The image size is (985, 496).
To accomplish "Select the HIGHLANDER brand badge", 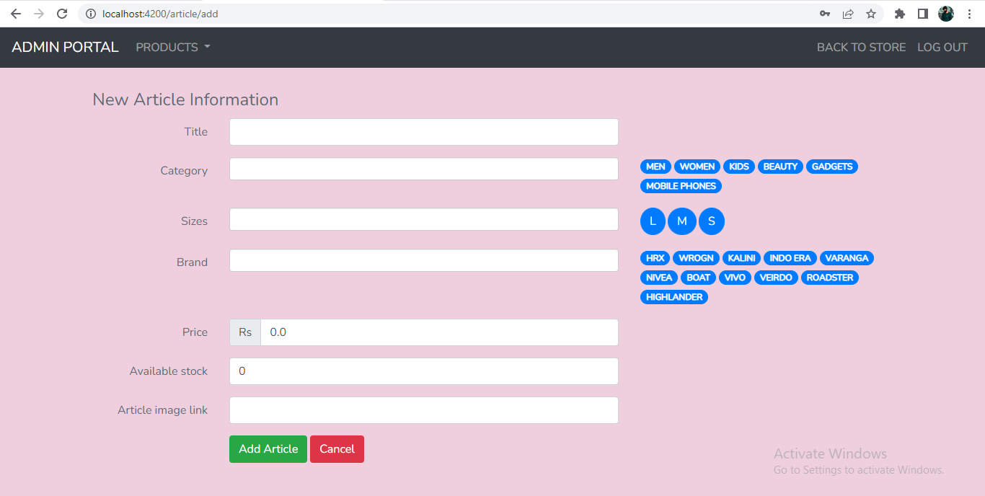I will point(673,296).
